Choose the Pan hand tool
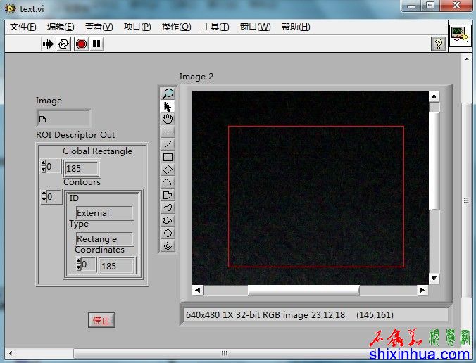The width and height of the screenshot is (476, 363). coord(168,119)
